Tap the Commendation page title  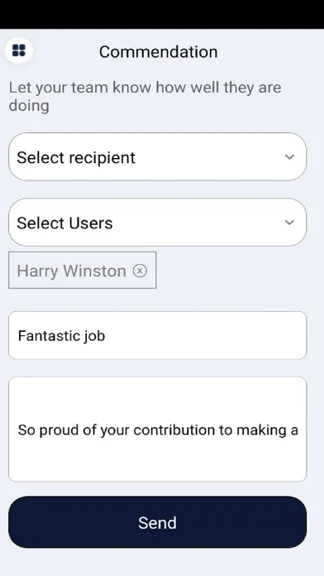click(158, 52)
